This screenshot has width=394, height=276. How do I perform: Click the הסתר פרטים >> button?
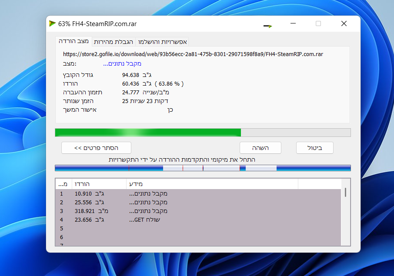pos(96,148)
